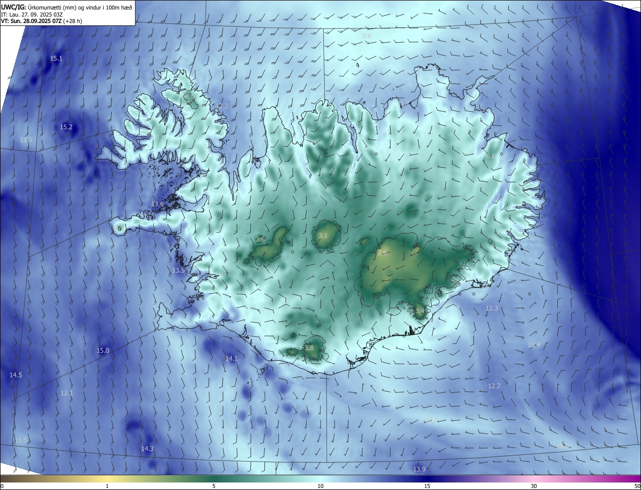641x490 pixels.
Task: Click the 3.6 value on the glacier
Action: click(x=260, y=239)
